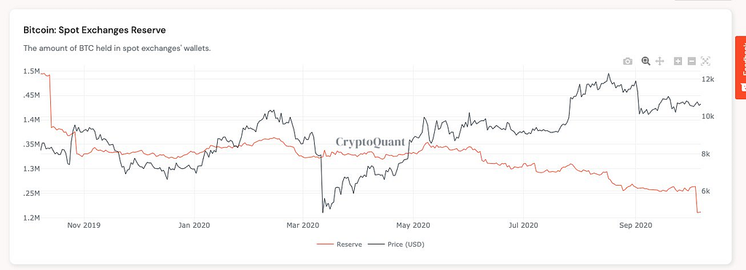Image resolution: width=746 pixels, height=270 pixels.
Task: Select the zoom magnifier tool
Action: 645,61
